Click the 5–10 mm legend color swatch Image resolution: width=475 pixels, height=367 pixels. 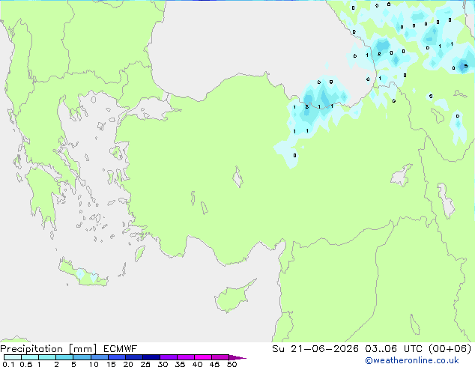tap(82, 357)
